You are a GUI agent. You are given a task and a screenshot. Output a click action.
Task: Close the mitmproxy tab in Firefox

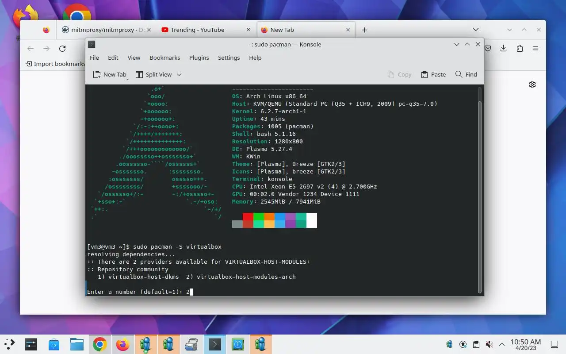click(149, 30)
